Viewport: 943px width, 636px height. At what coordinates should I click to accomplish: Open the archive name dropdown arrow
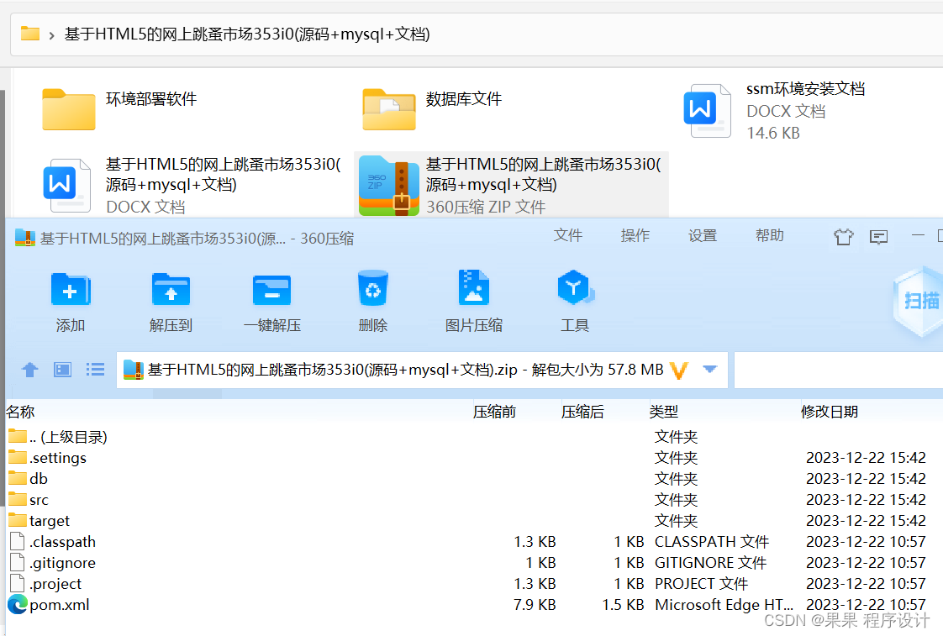(709, 370)
